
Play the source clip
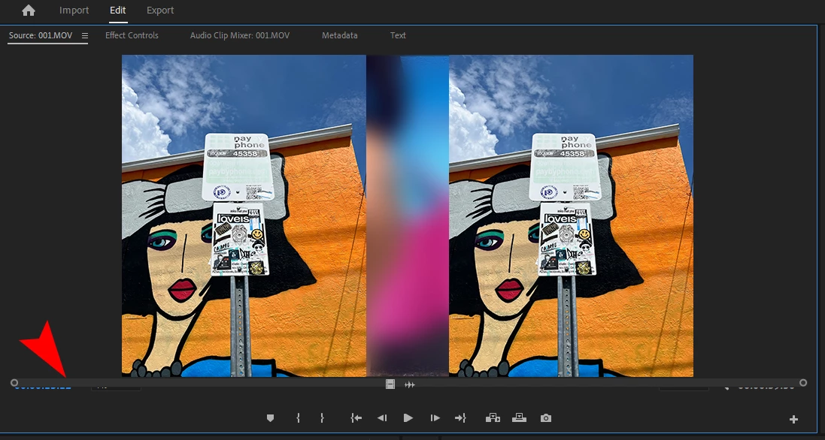click(x=408, y=418)
